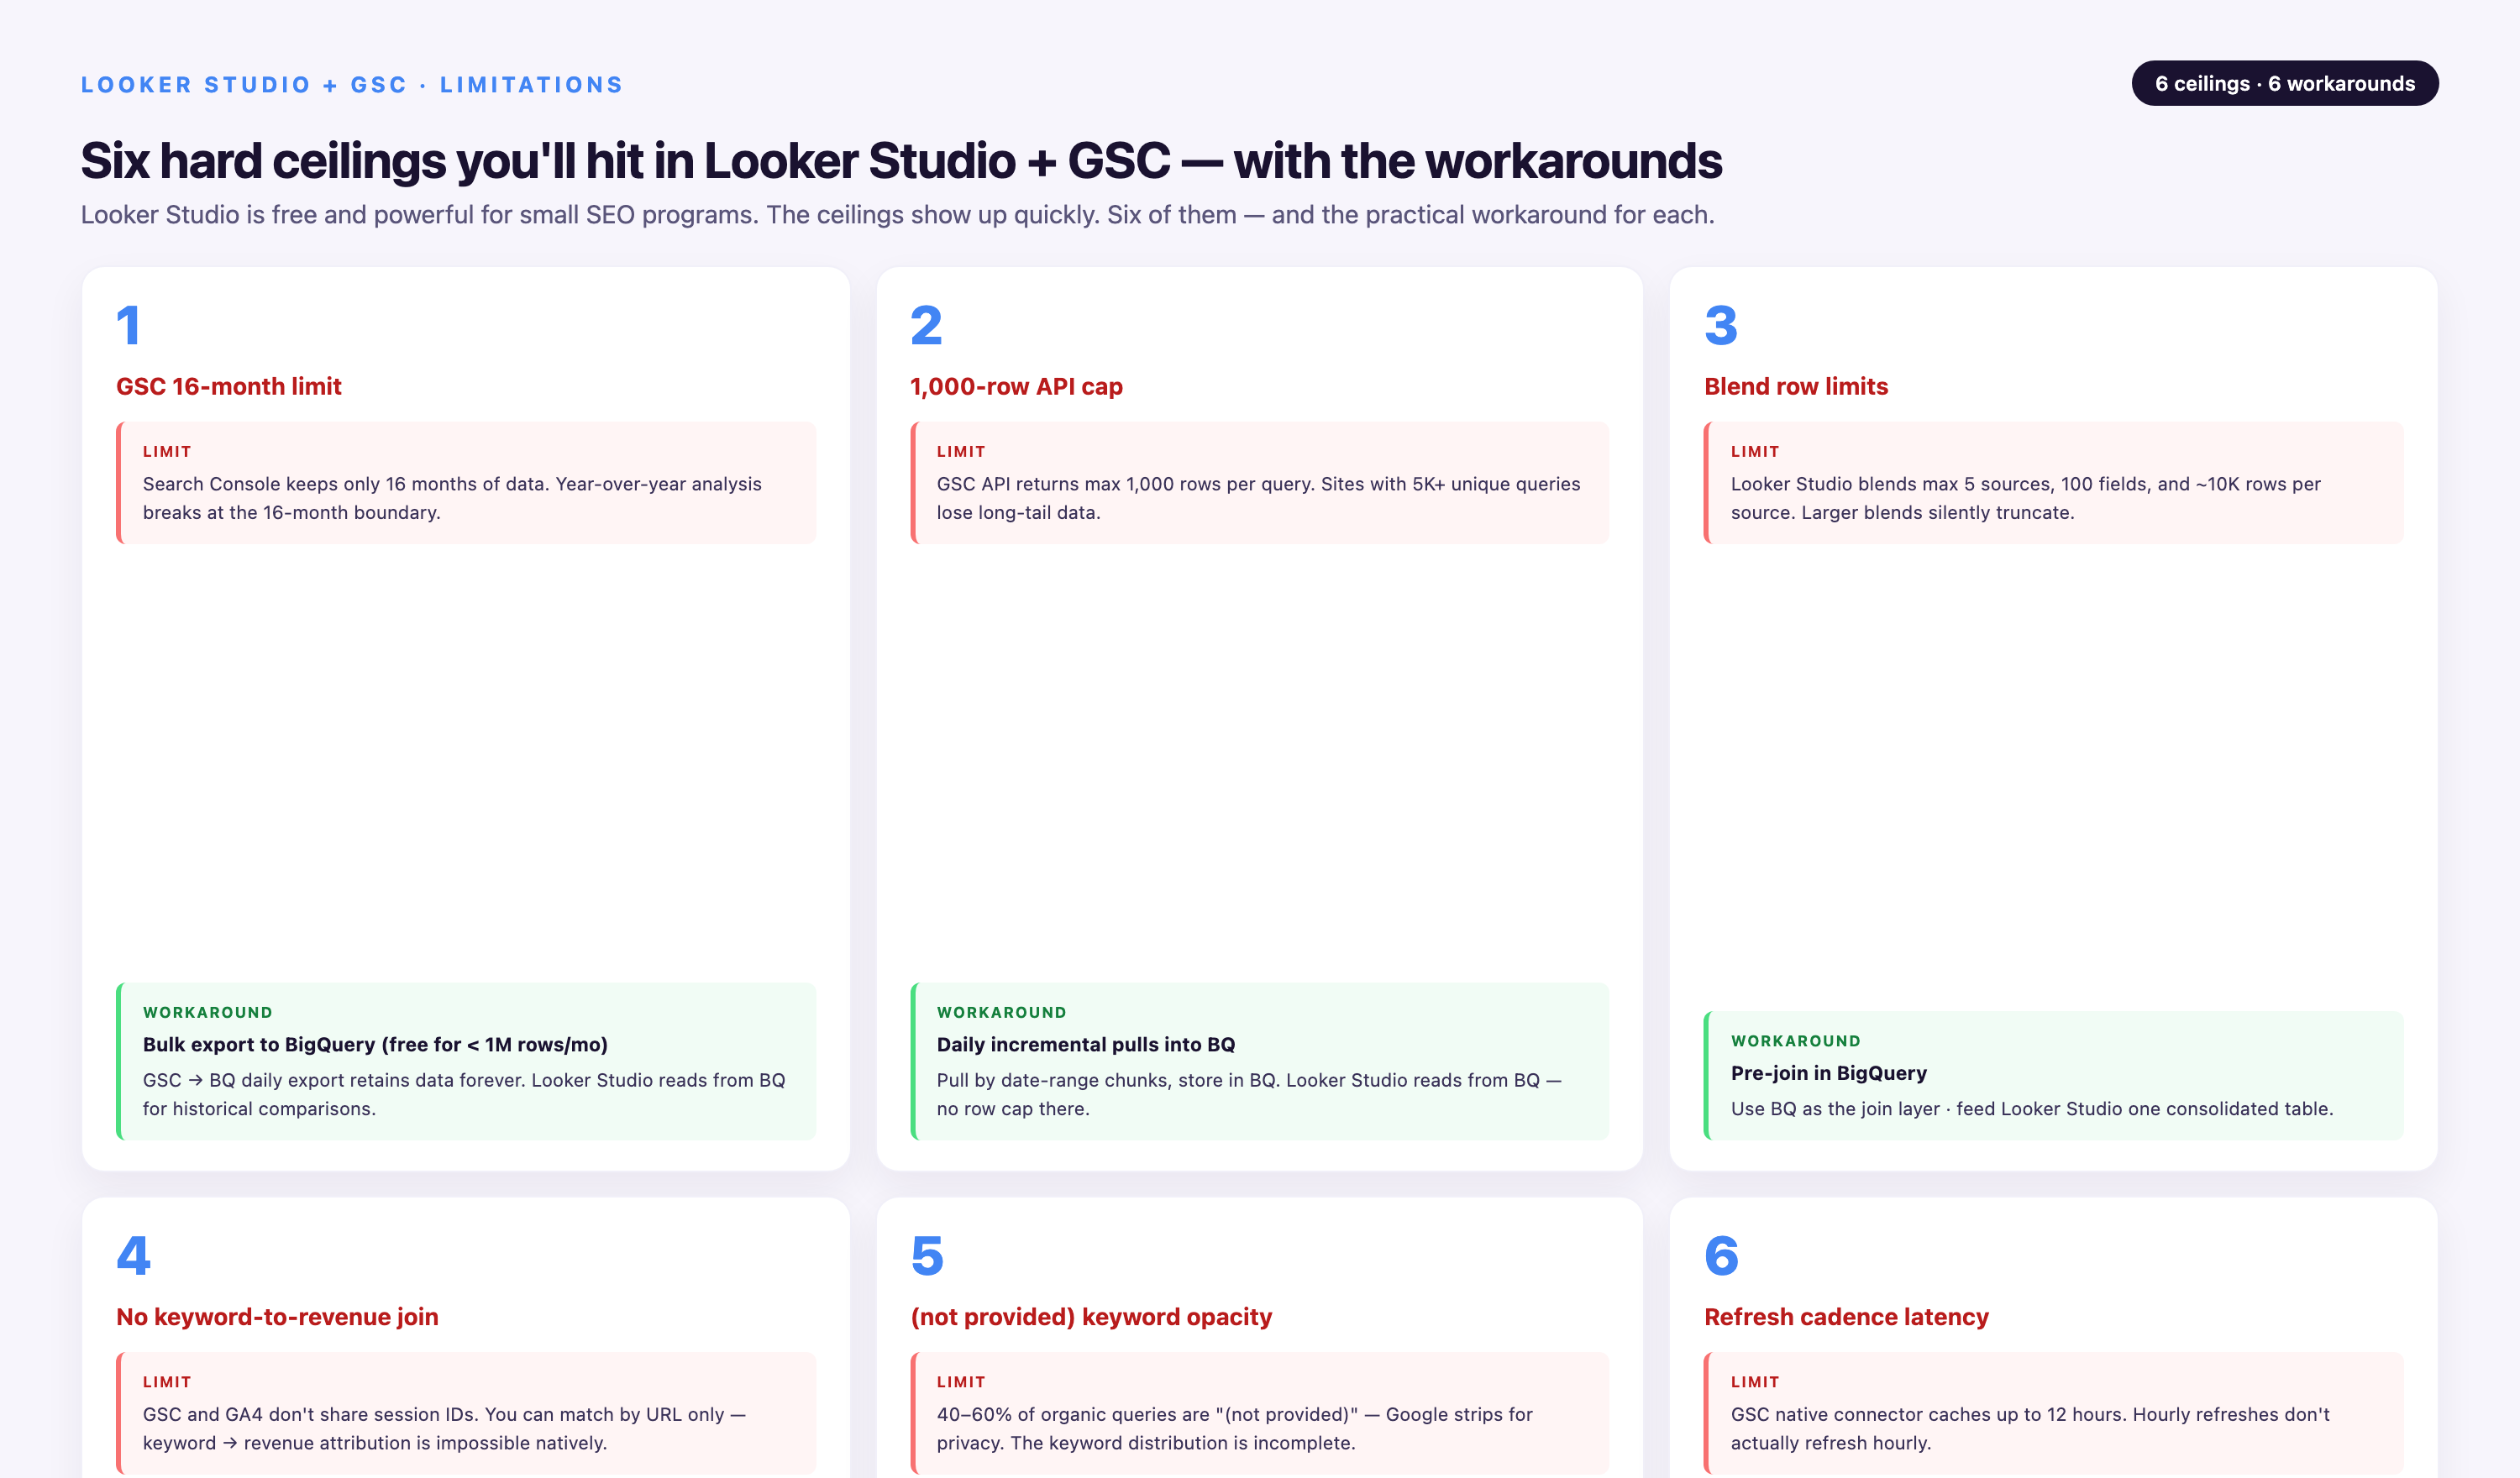Click LIMIT label in GSC 16-month card
2520x1478 pixels.
(x=167, y=451)
